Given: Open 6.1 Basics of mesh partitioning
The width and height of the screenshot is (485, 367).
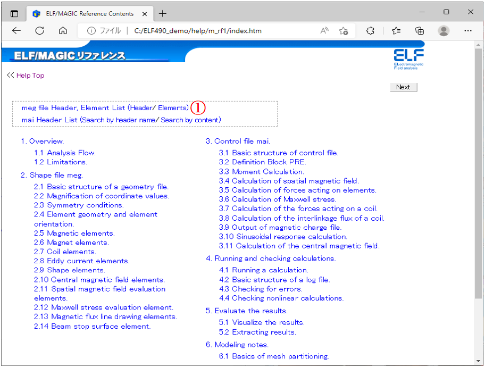Looking at the screenshot, I should (274, 356).
